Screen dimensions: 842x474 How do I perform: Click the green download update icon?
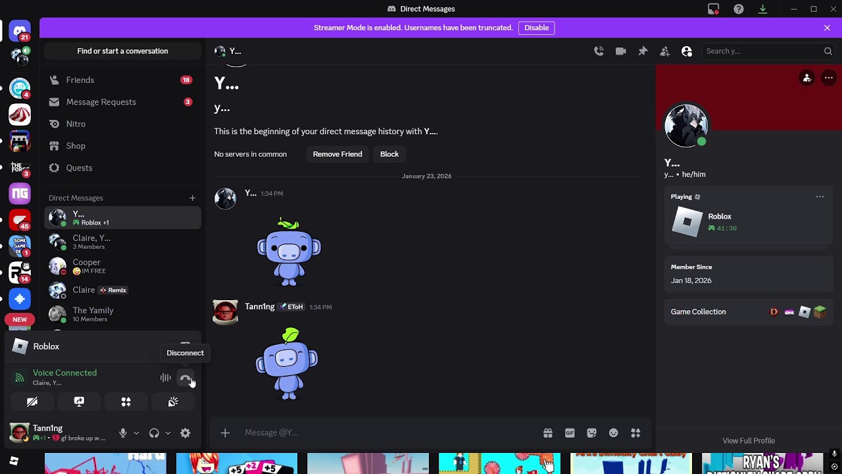[763, 9]
